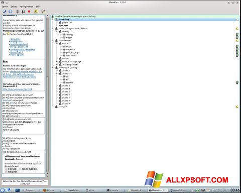Open the Bildergalerie link

pyautogui.click(x=17, y=42)
